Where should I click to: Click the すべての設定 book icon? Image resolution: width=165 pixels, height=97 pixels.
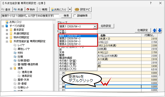7,26
